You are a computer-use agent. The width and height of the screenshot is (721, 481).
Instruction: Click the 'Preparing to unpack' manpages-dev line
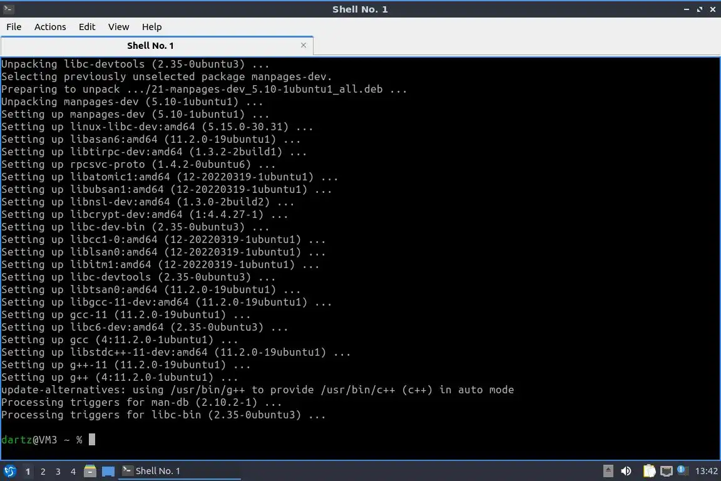click(204, 89)
